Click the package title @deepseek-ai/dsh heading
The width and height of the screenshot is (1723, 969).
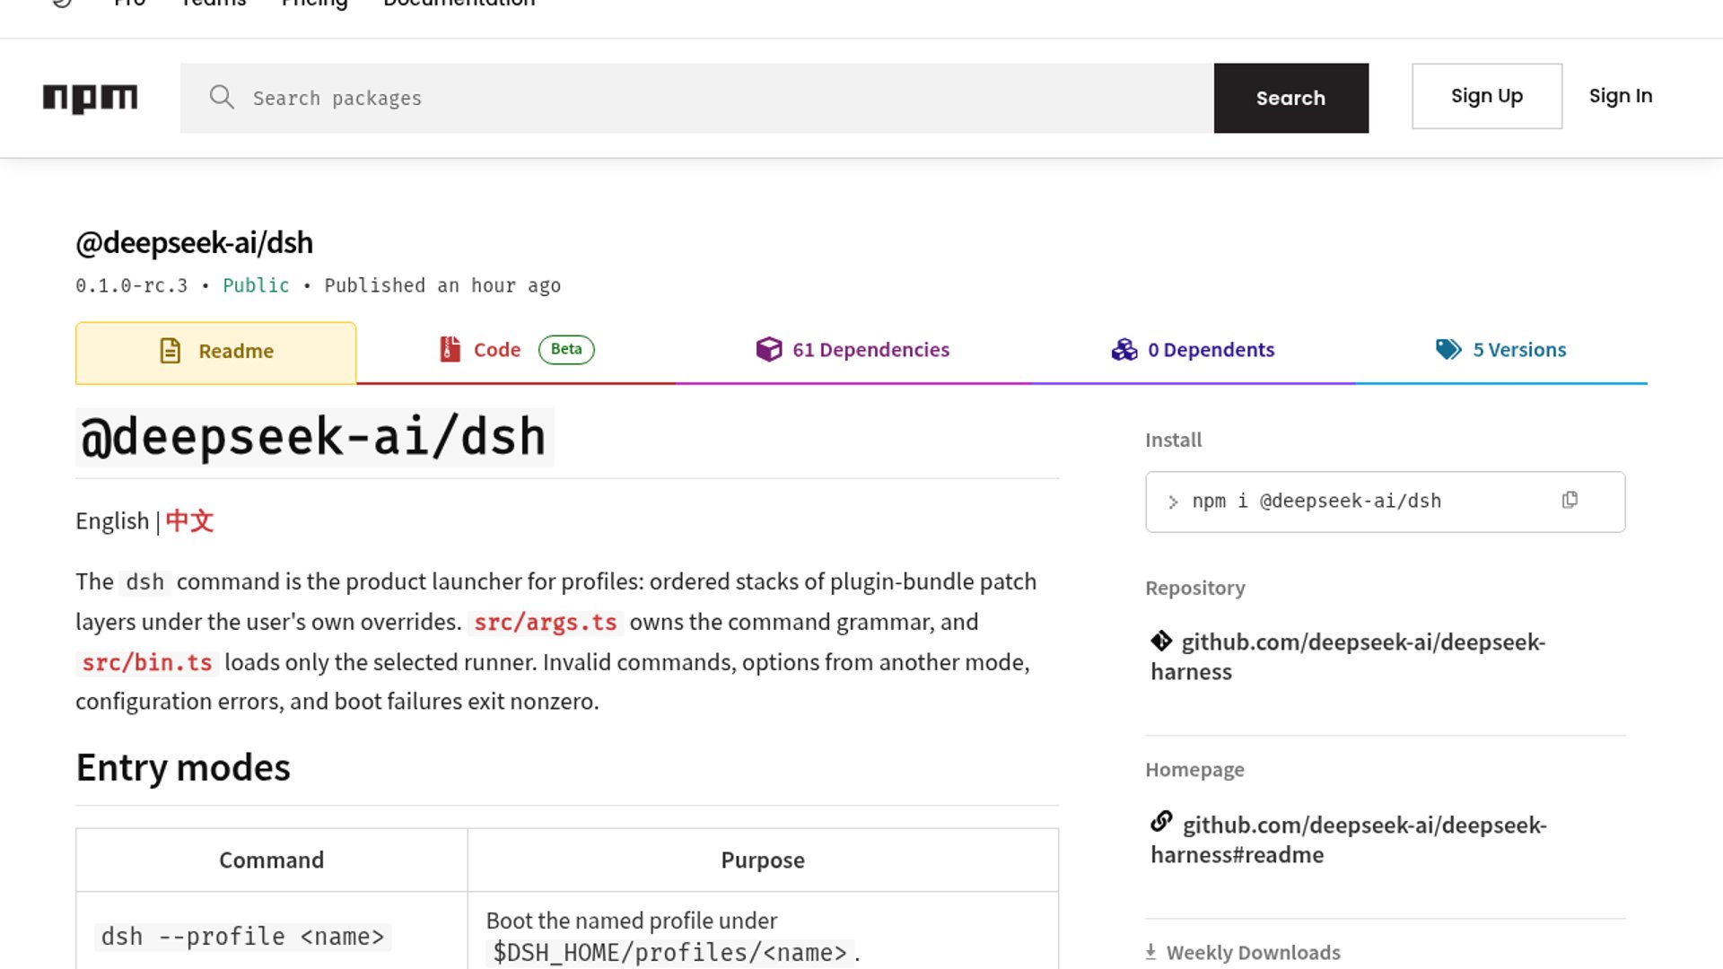coord(195,242)
